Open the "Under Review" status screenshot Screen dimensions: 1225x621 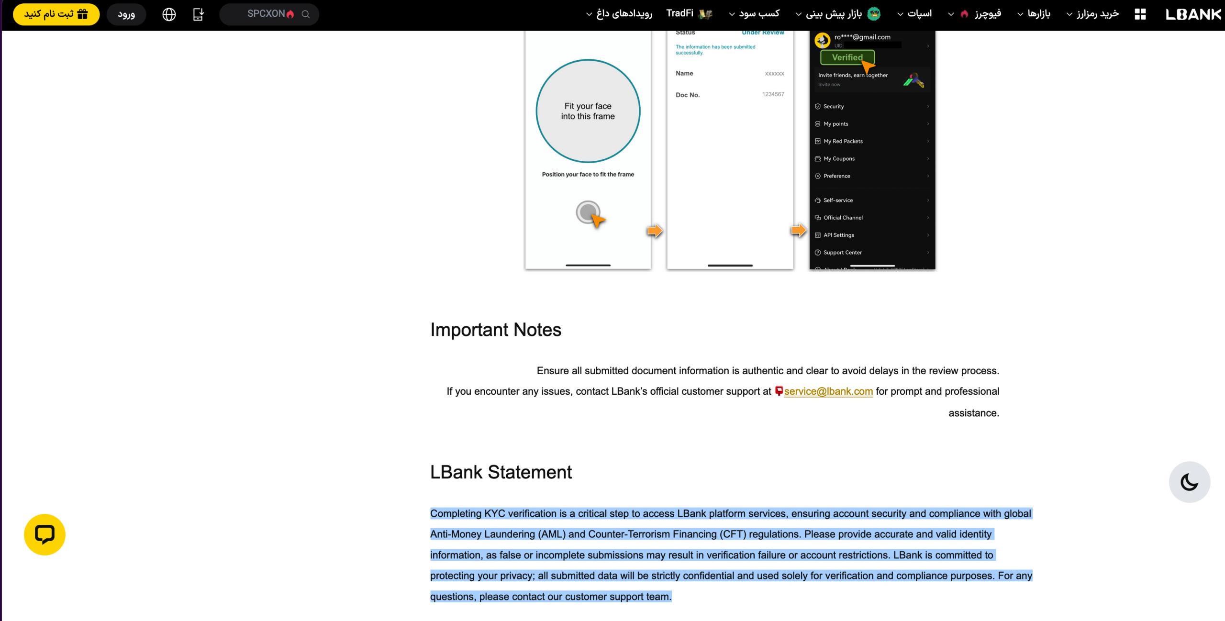[x=730, y=150]
